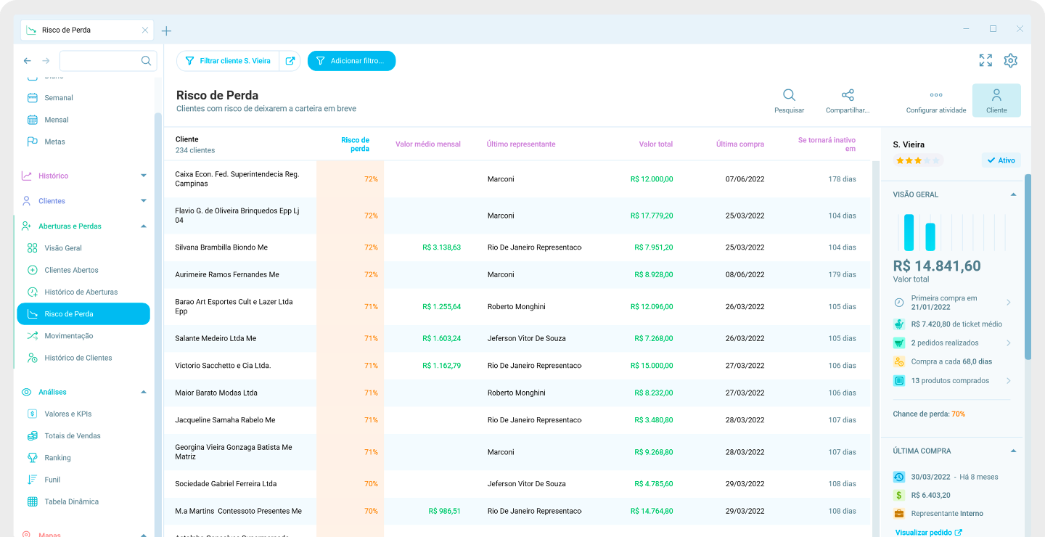
Task: Sort by Último representante column
Action: point(521,144)
